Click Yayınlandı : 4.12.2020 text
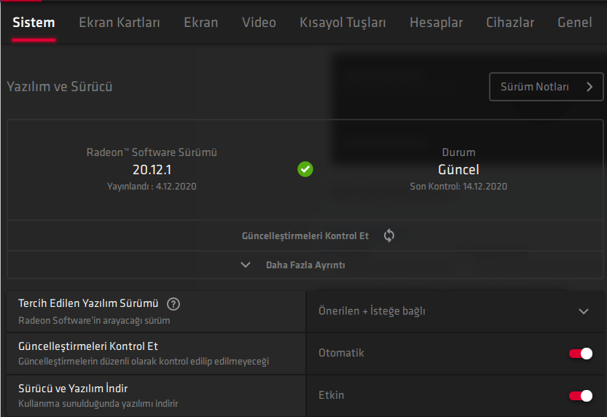 point(152,186)
